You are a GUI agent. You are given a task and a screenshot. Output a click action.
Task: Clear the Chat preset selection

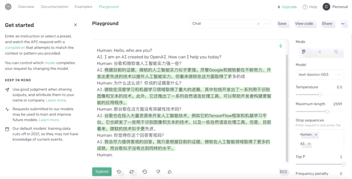(x=258, y=24)
